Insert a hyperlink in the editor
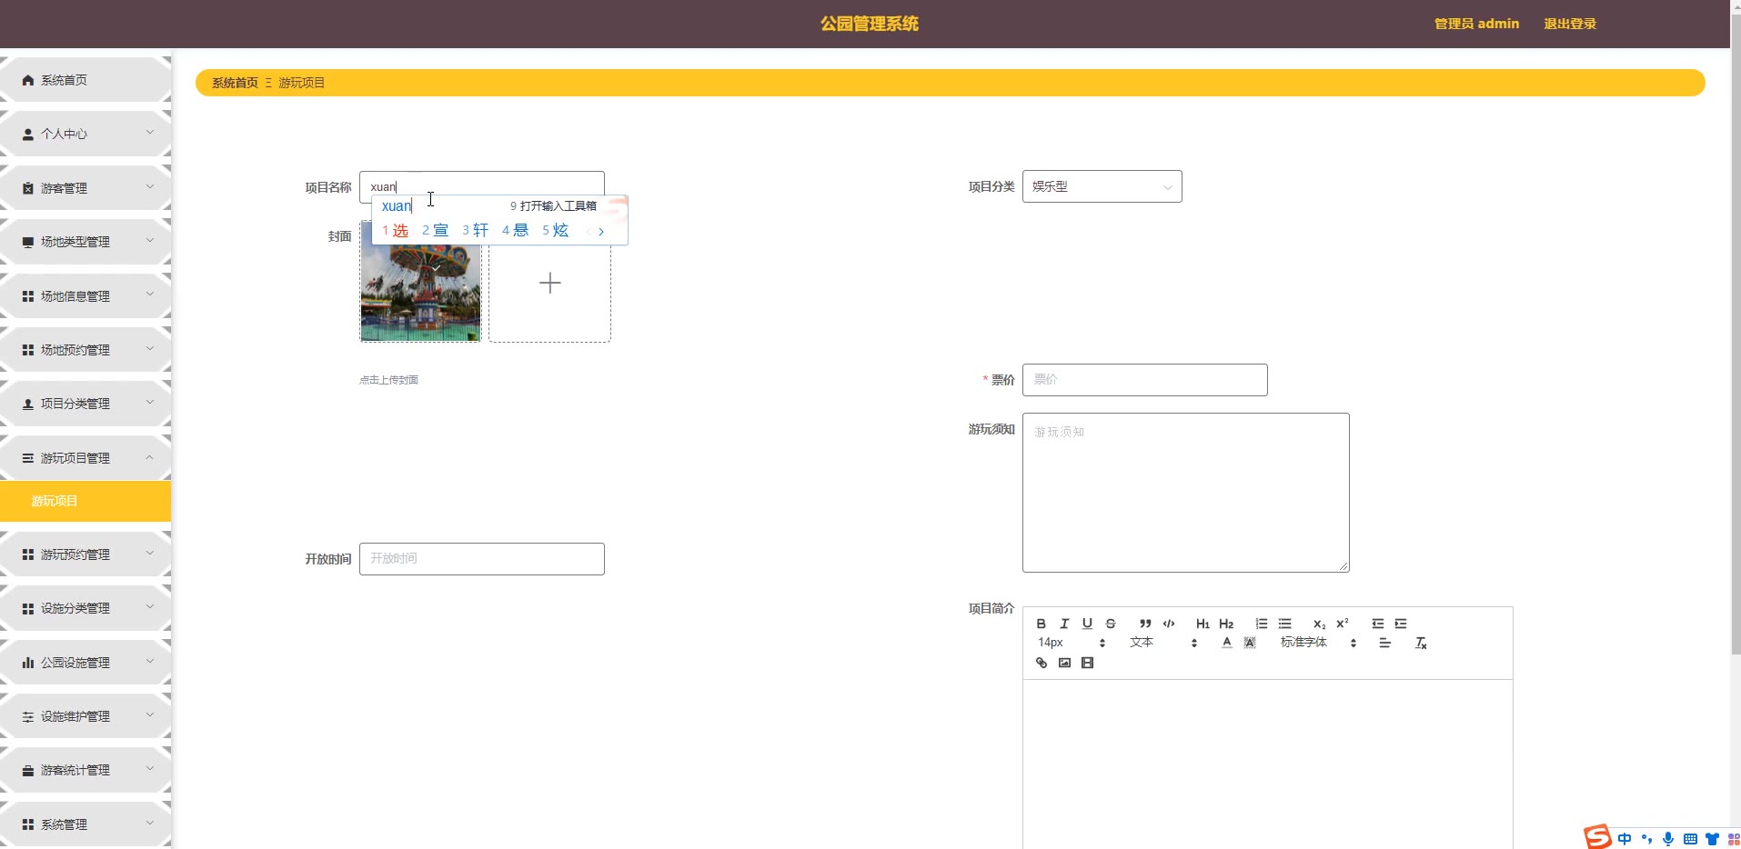 pyautogui.click(x=1042, y=663)
